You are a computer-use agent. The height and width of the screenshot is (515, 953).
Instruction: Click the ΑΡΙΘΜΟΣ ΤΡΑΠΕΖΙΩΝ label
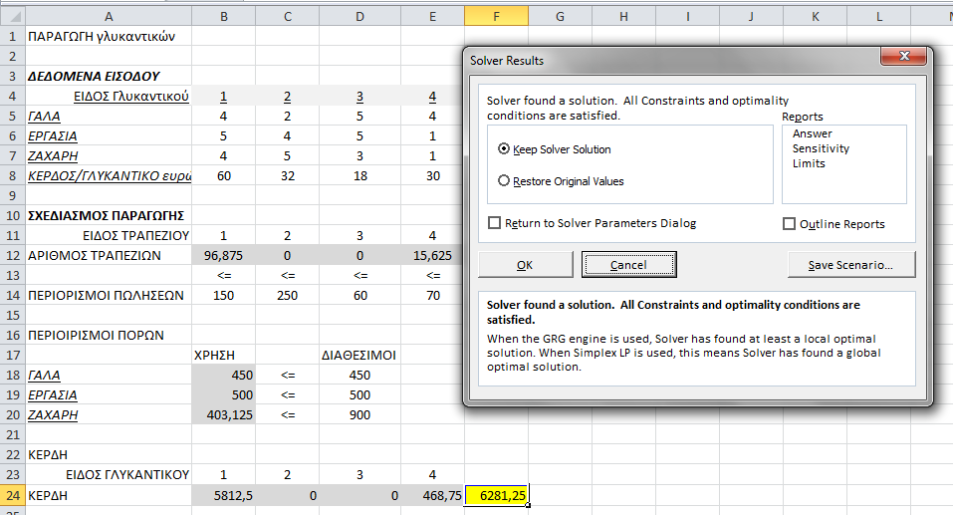click(109, 255)
